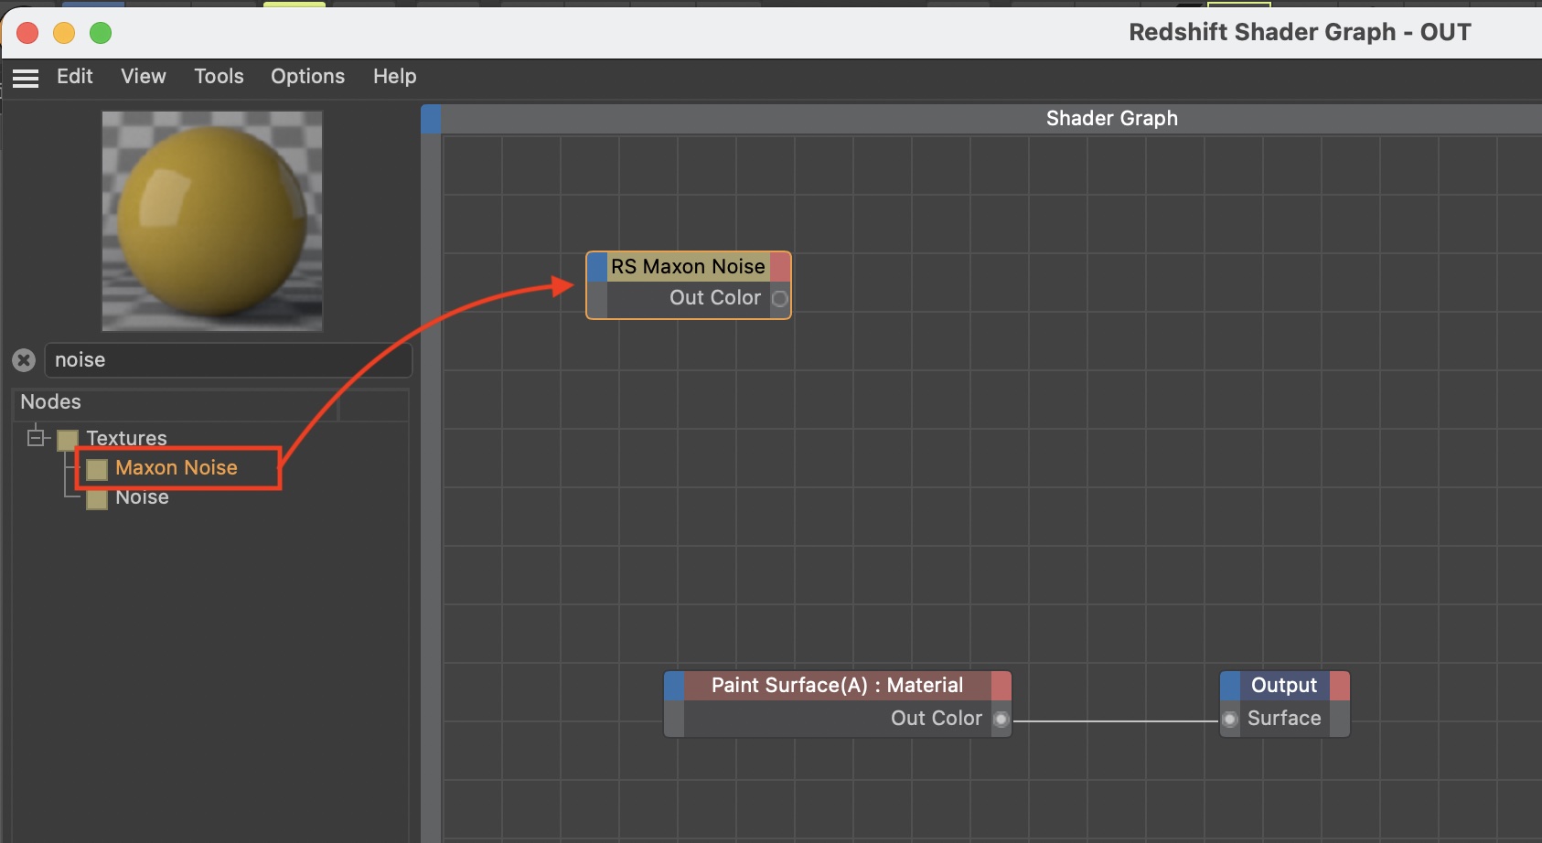
Task: Click the RS Maxon Noise blue input tab
Action: pyautogui.click(x=596, y=267)
